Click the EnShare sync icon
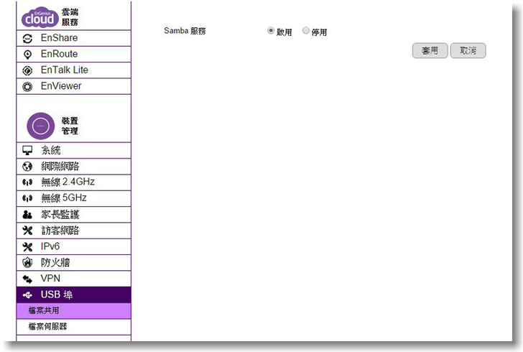The image size is (523, 352). (28, 38)
